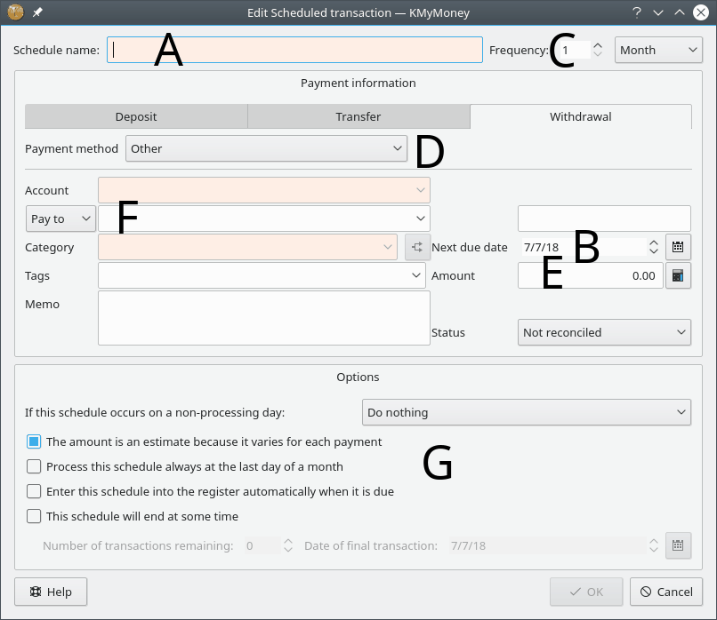Check this schedule will end at some time

[33, 516]
